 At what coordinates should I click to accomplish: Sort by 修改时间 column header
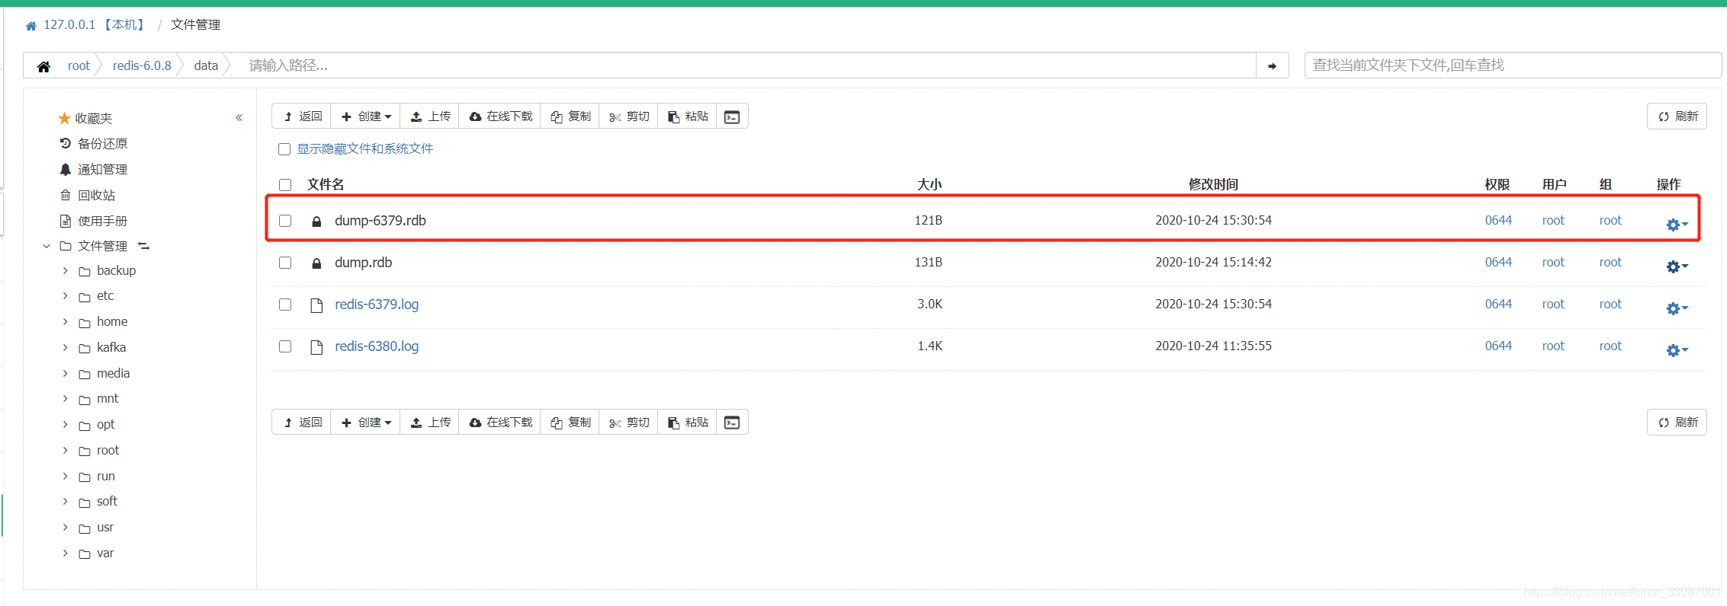coord(1213,184)
